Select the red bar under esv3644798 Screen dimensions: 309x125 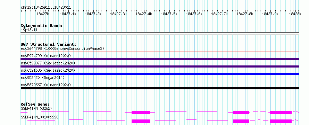[x=160, y=52]
